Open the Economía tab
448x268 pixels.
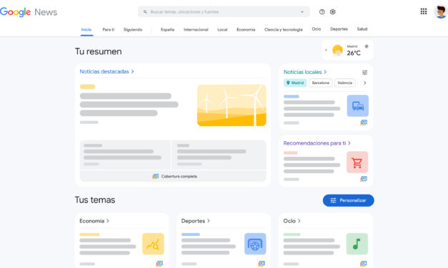[246, 30]
